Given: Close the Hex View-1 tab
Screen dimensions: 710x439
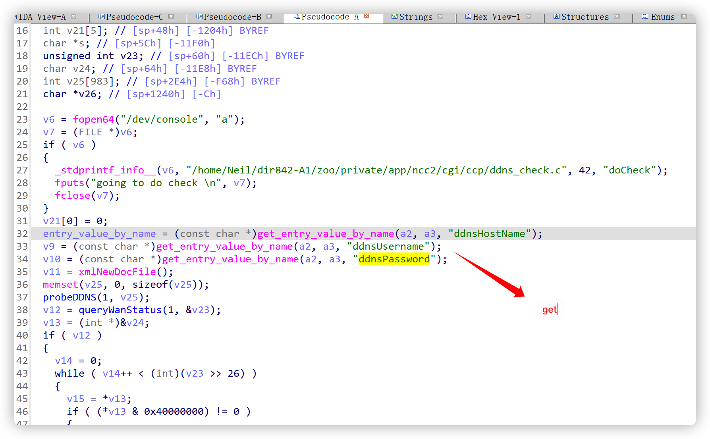Looking at the screenshot, I should (x=529, y=17).
